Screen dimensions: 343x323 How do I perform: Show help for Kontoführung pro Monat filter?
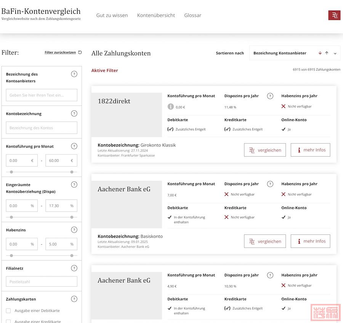click(74, 146)
